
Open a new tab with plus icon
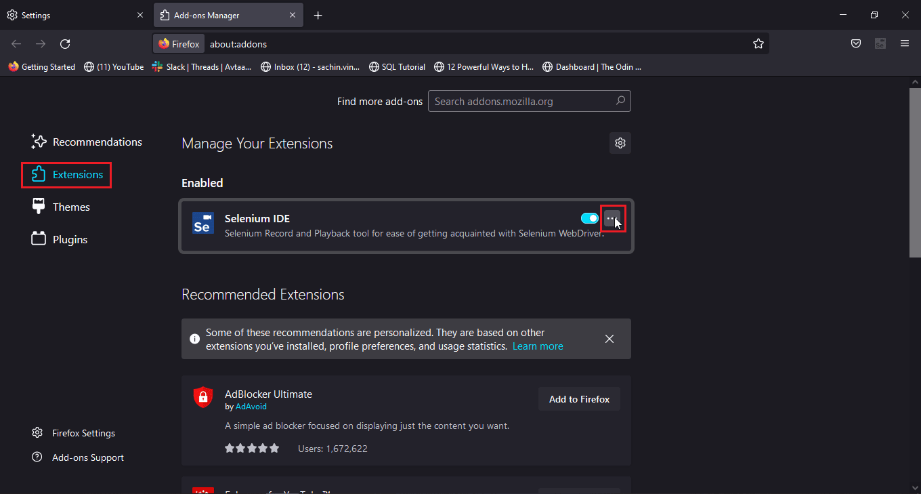click(318, 16)
